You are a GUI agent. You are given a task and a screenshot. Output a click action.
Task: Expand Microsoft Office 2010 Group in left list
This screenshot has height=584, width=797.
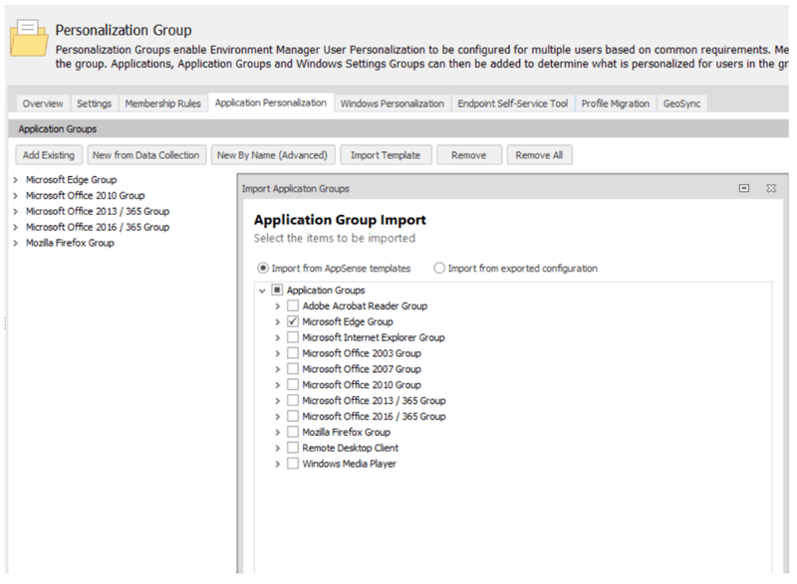pyautogui.click(x=15, y=196)
